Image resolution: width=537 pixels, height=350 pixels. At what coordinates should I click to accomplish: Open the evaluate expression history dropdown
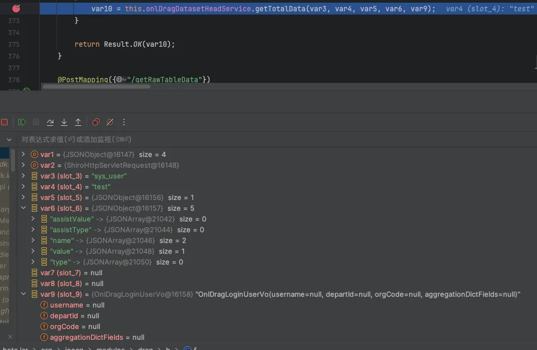[9, 140]
